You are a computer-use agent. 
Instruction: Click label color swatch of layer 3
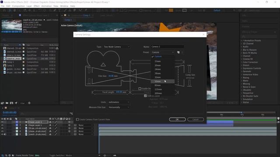click(x=17, y=128)
